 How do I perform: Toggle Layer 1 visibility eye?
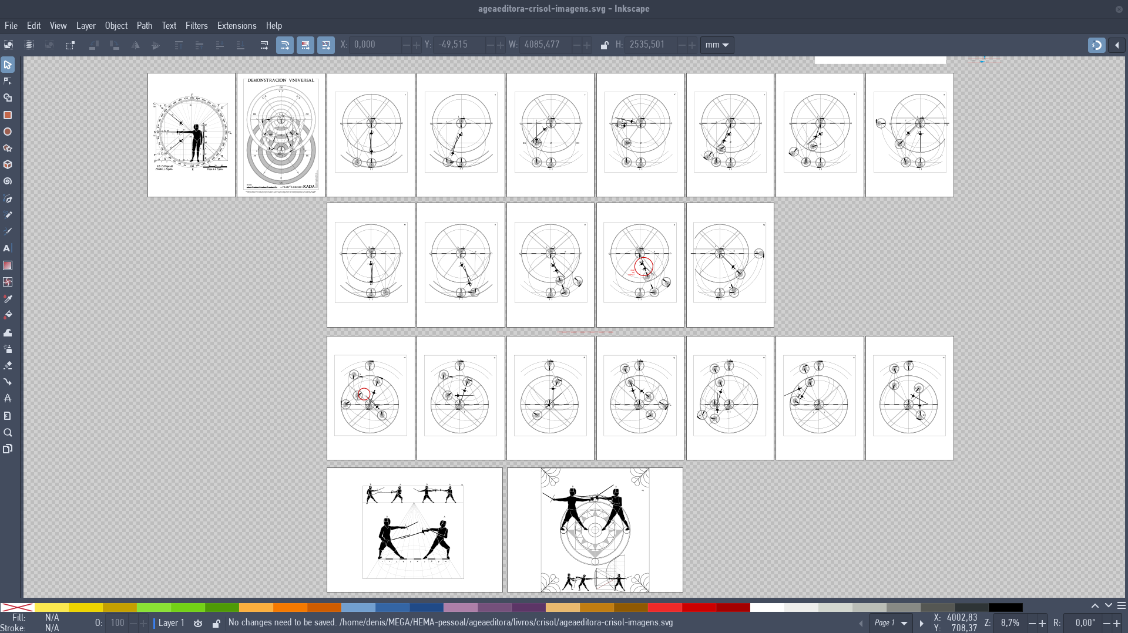tap(198, 623)
